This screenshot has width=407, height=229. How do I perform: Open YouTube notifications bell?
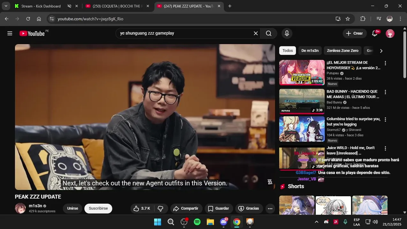tap(375, 33)
